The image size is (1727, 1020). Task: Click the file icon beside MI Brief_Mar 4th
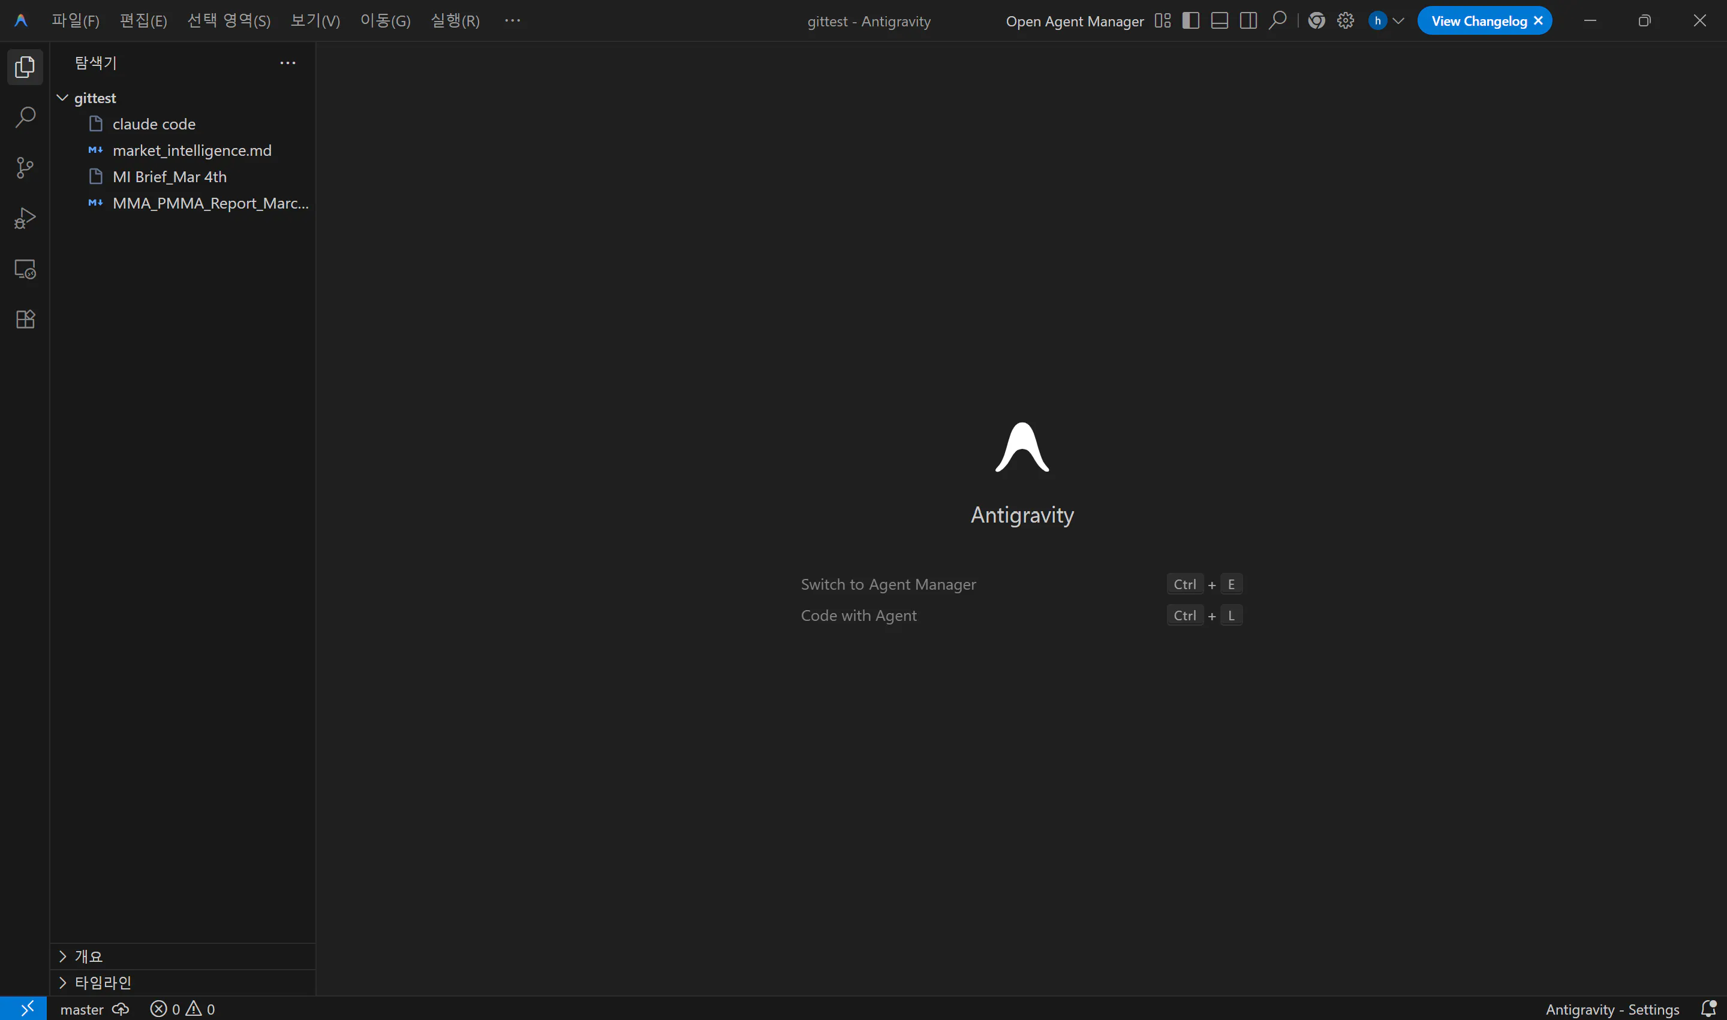(95, 177)
